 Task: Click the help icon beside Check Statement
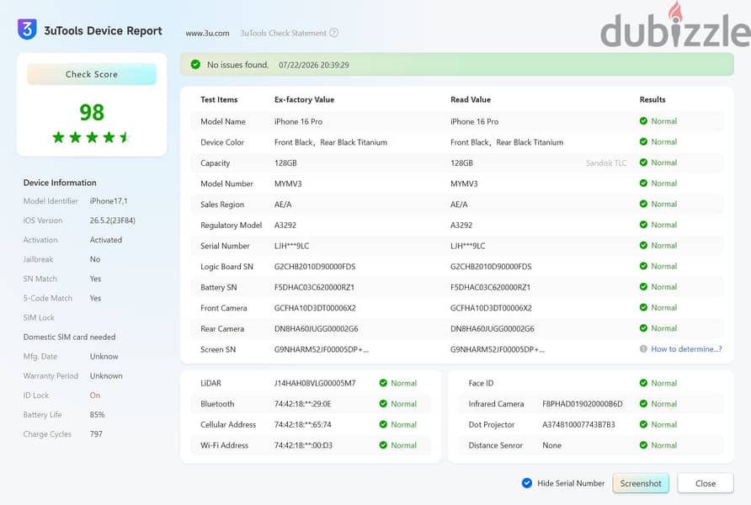point(334,33)
